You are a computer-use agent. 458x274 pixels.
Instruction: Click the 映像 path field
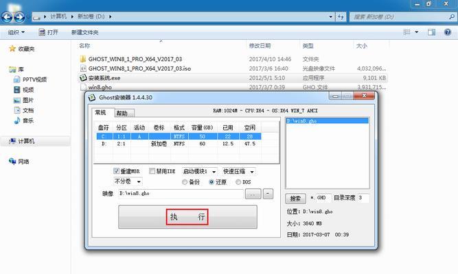181,194
